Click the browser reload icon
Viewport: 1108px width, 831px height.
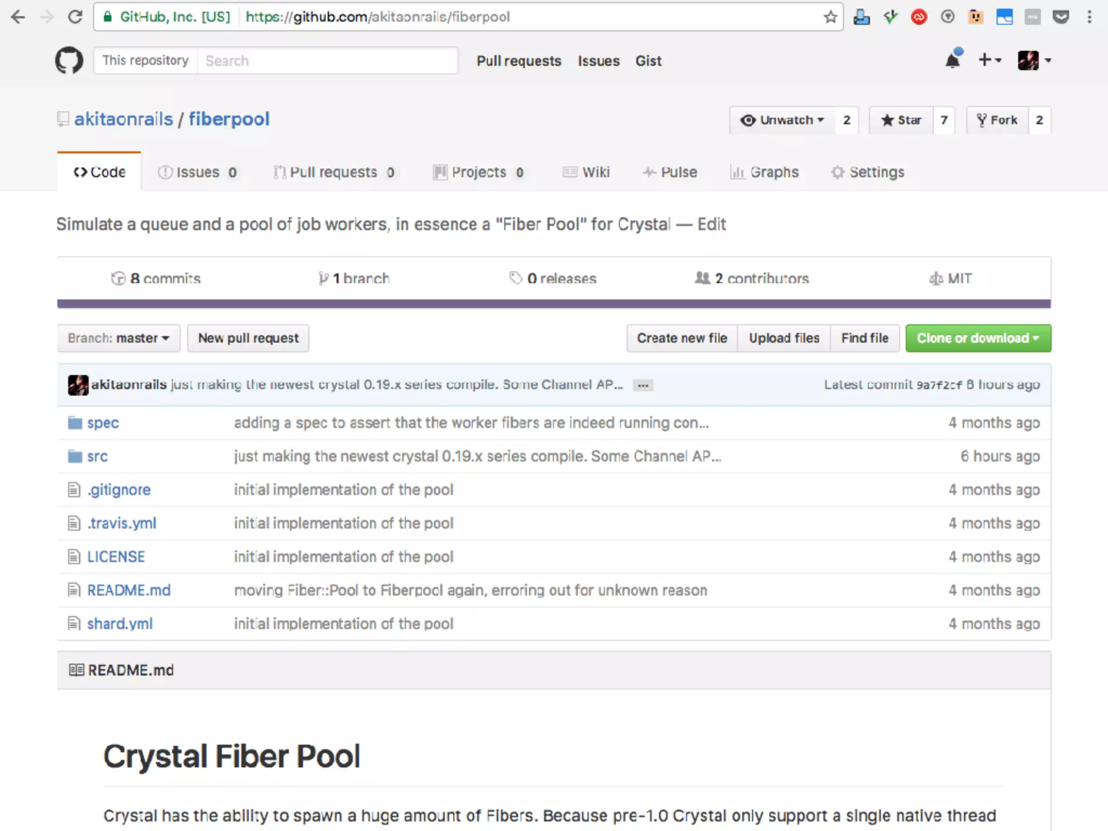coord(75,17)
